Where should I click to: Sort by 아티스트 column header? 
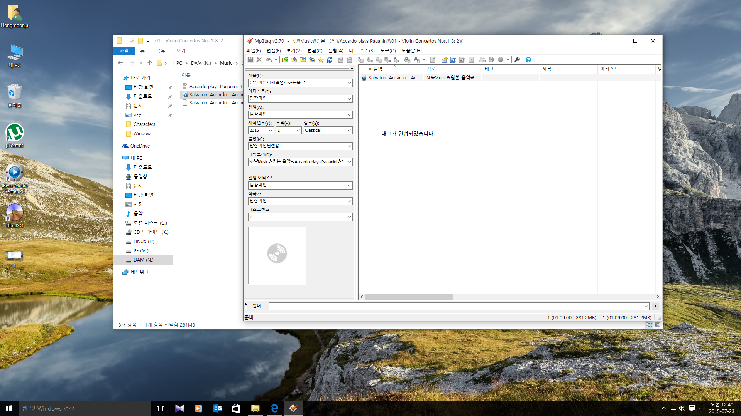(x=626, y=69)
